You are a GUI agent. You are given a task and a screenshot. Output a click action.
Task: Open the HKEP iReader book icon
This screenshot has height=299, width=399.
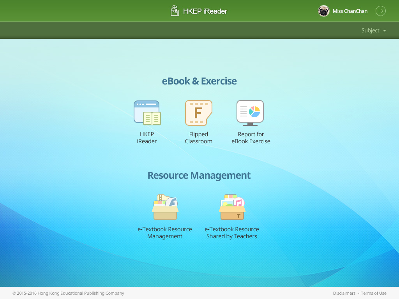coord(147,113)
